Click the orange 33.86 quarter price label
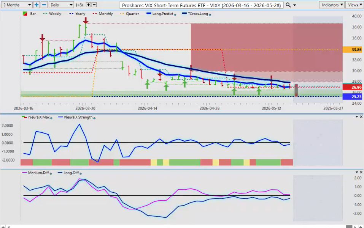Viewport: 364px width, 228px height. pyautogui.click(x=352, y=50)
